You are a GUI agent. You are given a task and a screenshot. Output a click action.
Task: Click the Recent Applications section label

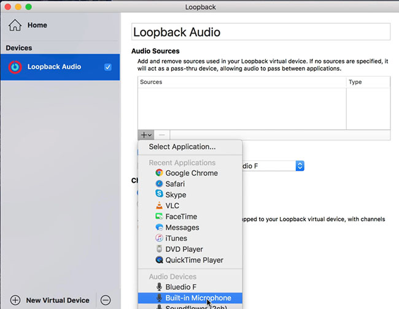click(182, 162)
